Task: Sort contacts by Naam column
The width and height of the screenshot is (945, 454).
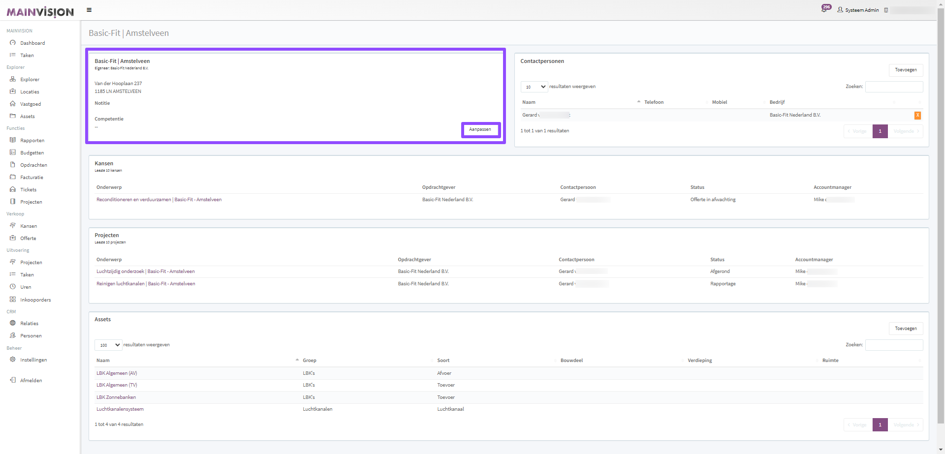Action: (x=529, y=102)
